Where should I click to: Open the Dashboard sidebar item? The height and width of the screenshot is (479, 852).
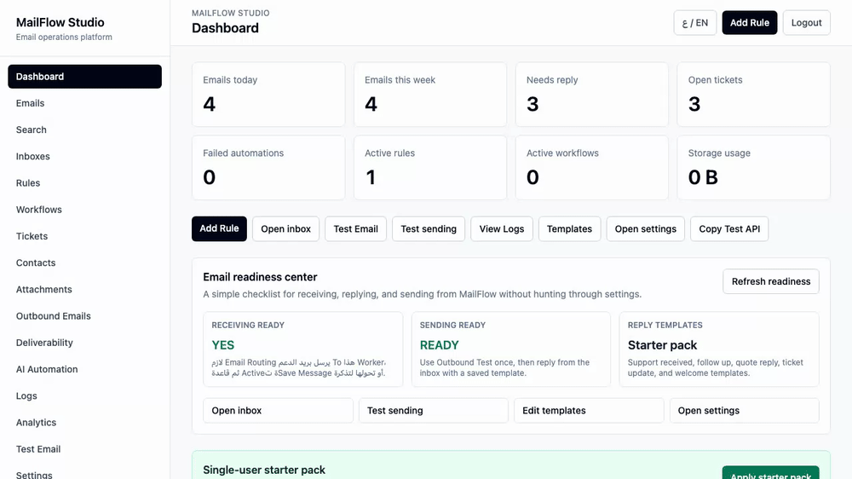point(84,77)
